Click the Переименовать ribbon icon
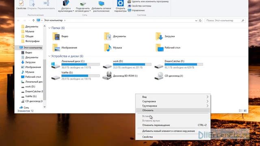The image size is (260, 146). (x=46, y=5)
